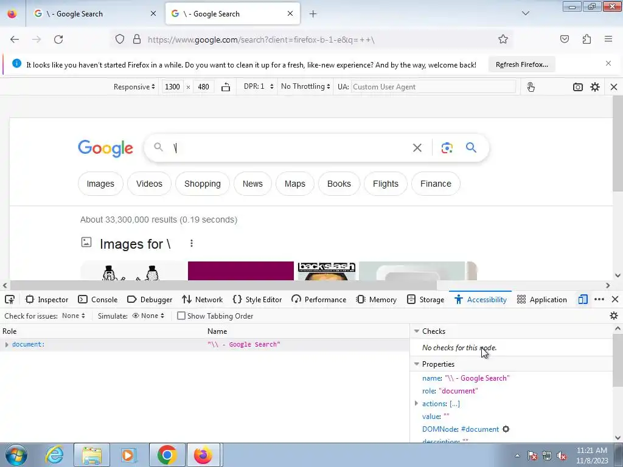623x467 pixels.
Task: Open Responsive Design Mode settings gear
Action: point(595,87)
